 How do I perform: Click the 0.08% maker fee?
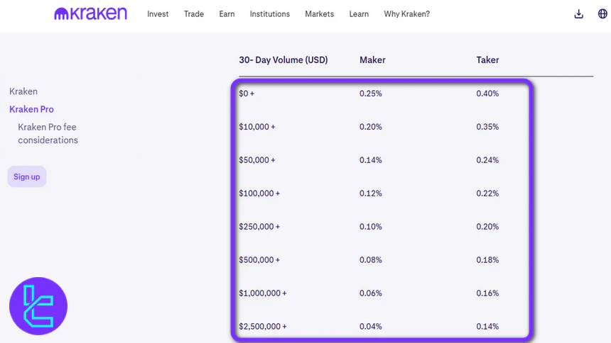(371, 260)
